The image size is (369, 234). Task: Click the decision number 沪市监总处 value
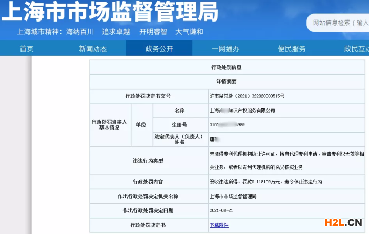tap(247, 96)
